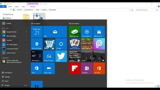The width and height of the screenshot is (160, 90).
Task: Expand AnyDesk jump list arrow
Action: 26,40
